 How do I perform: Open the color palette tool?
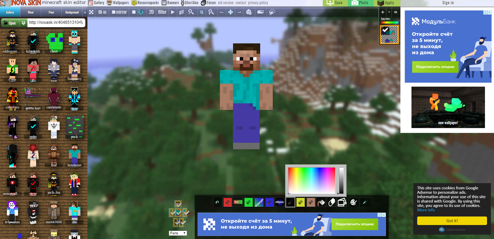click(353, 202)
